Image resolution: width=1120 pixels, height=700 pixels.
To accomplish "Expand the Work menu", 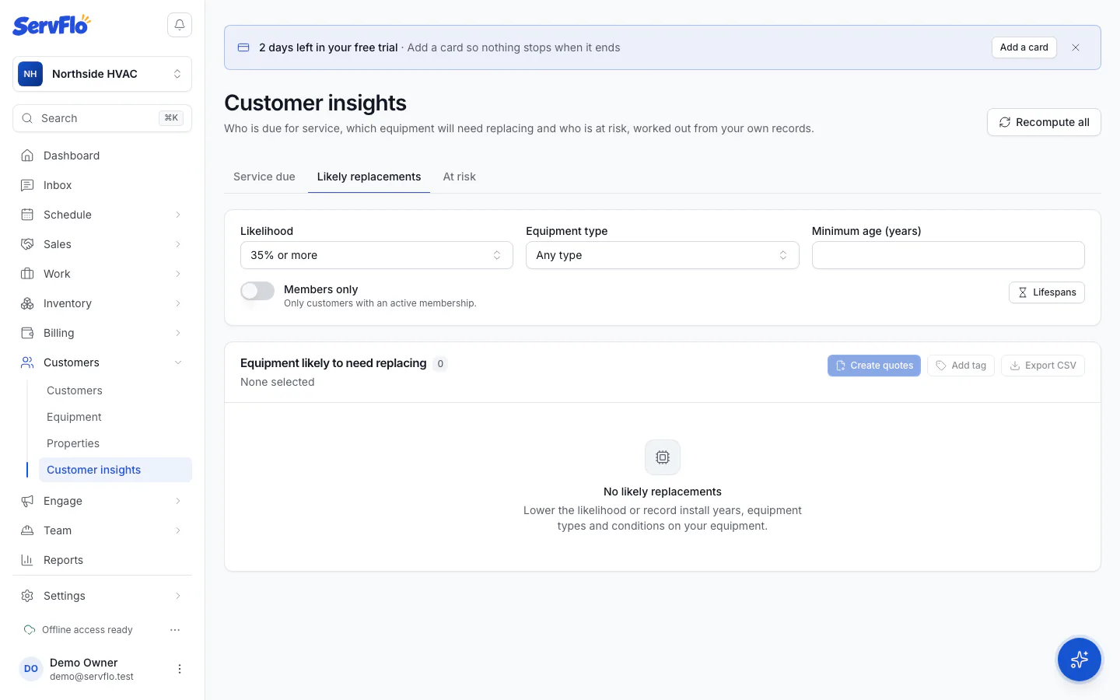I will tap(102, 274).
